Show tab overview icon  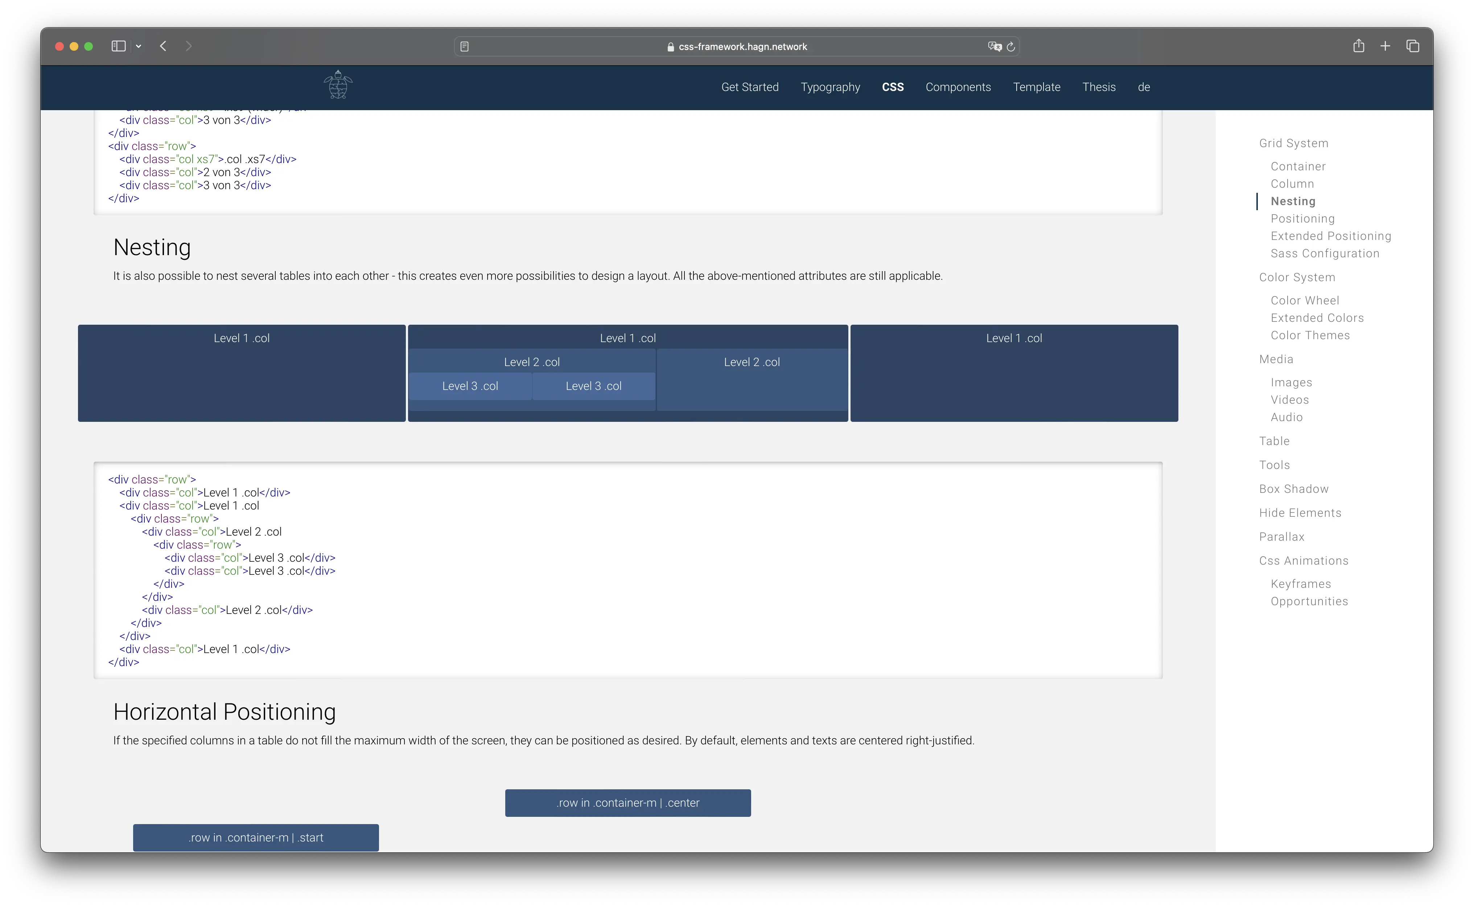pos(1412,46)
